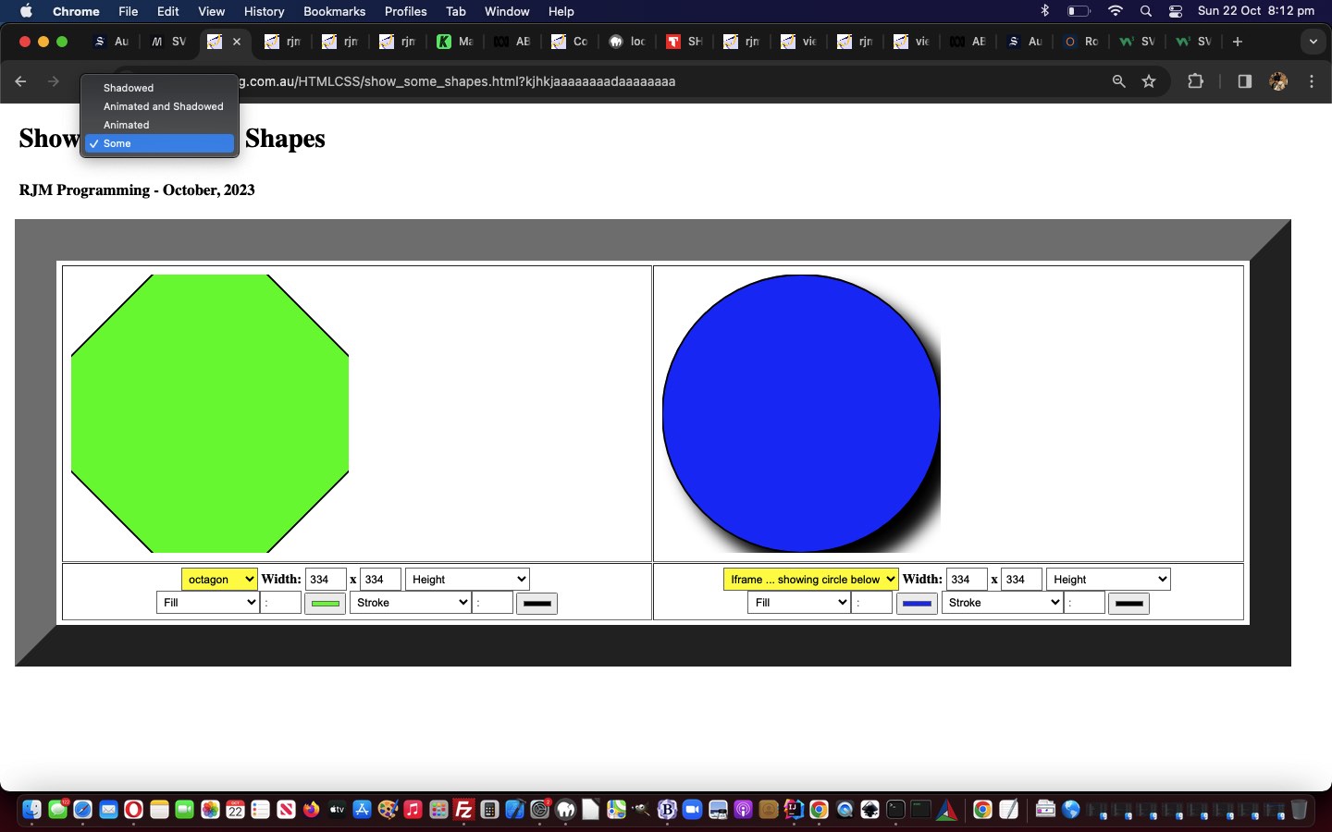Open the Chrome extensions puzzle icon
1332x832 pixels.
click(x=1195, y=81)
